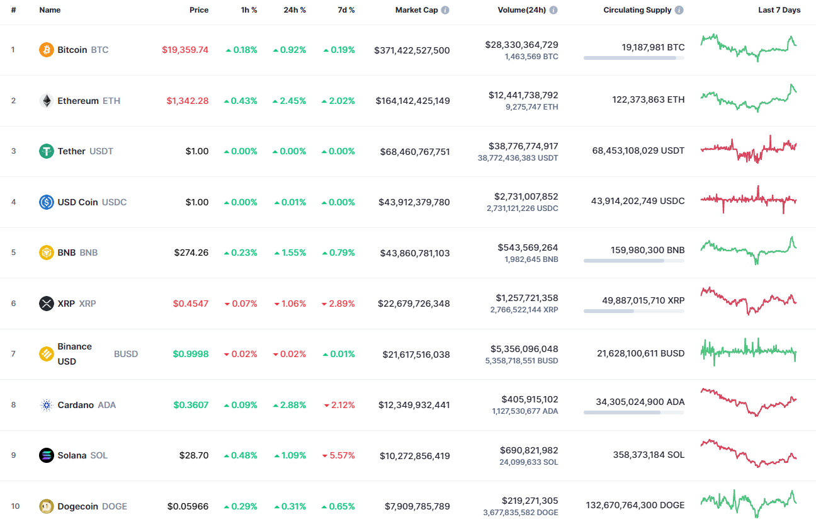Open Solana's 7-day sparkline chart
The image size is (816, 529).
point(749,453)
